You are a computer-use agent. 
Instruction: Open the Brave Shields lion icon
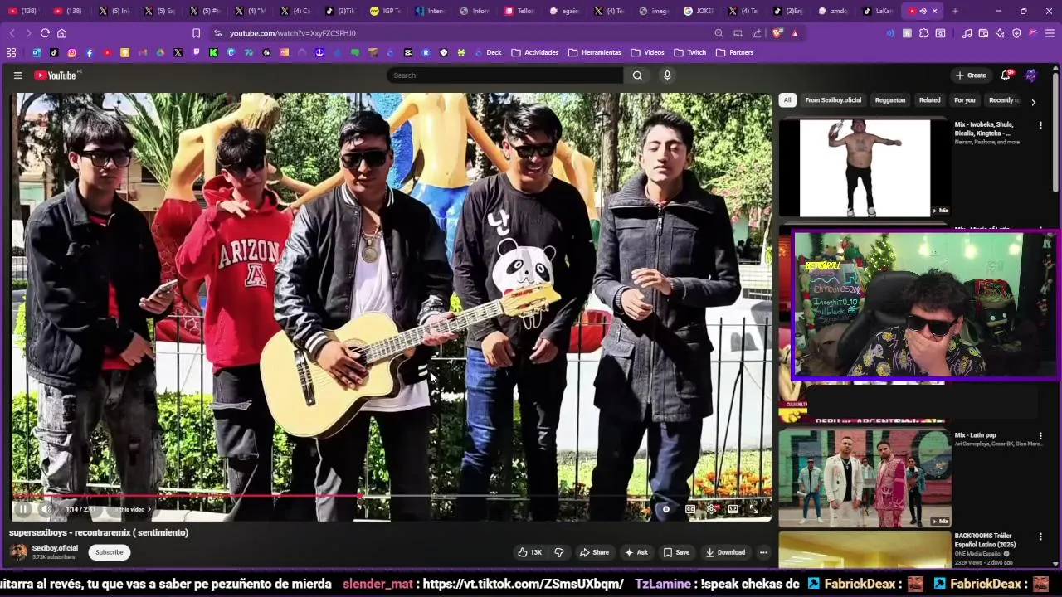[x=777, y=33]
